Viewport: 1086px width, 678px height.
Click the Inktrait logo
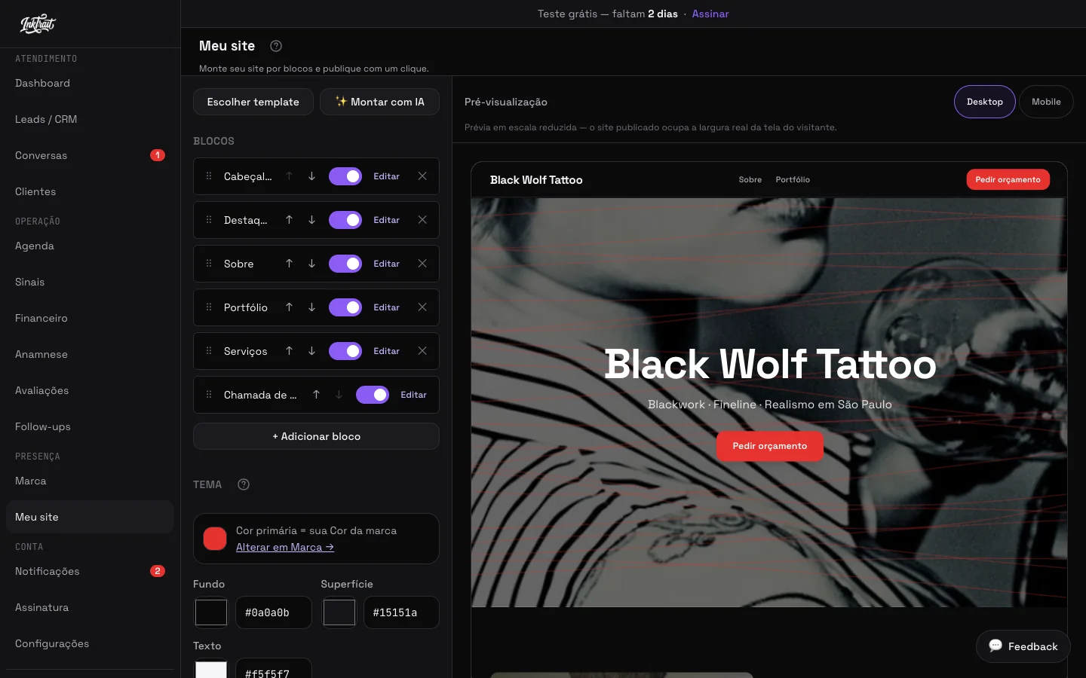(x=38, y=24)
